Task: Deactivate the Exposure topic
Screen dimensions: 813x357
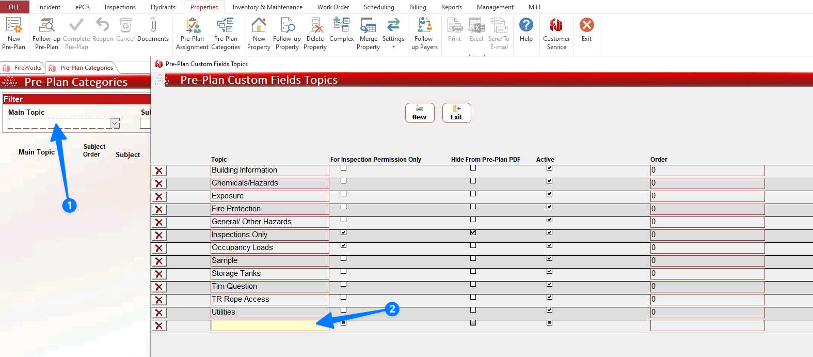Action: point(549,194)
